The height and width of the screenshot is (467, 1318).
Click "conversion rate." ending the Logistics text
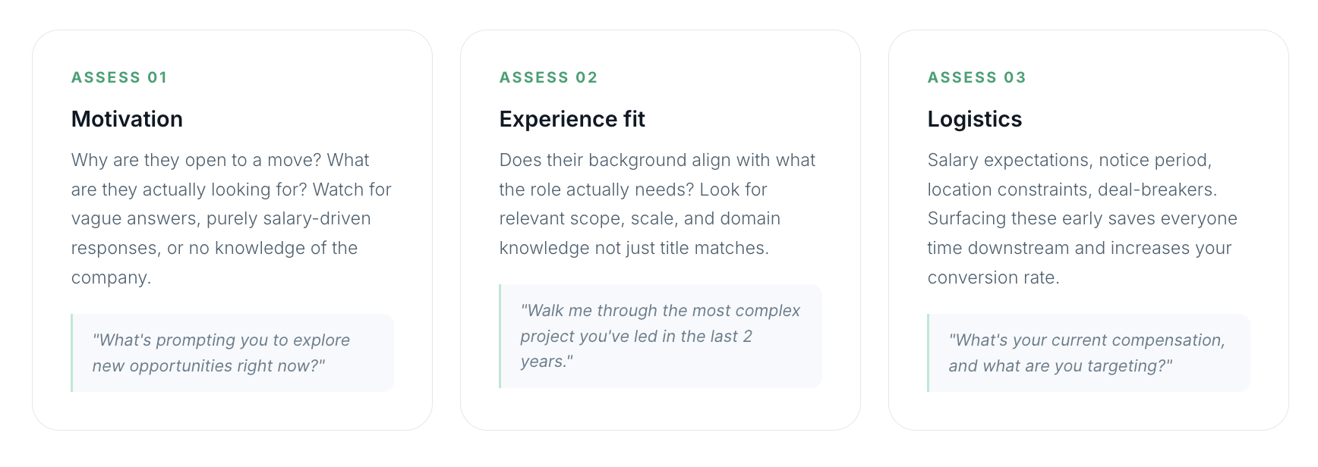click(993, 277)
